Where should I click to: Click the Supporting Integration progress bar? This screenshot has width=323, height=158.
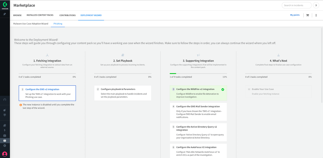click(198, 74)
